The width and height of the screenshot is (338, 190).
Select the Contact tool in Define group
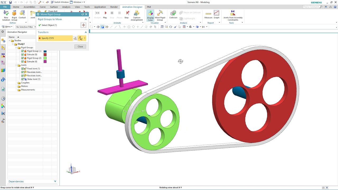(x=22, y=15)
